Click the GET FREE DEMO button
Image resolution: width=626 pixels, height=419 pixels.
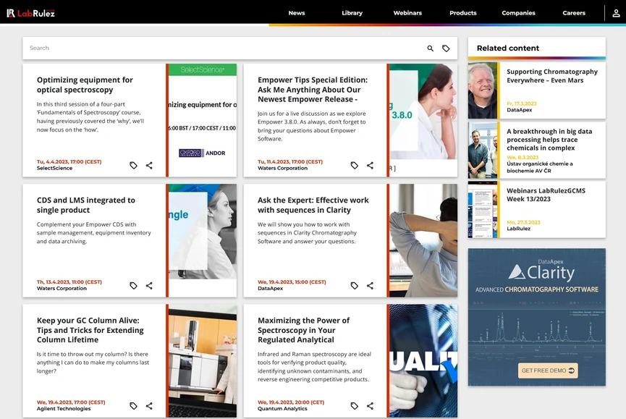pos(548,371)
